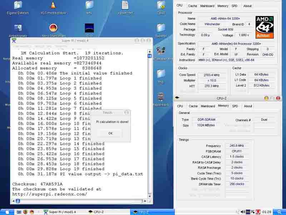
Task: Click the Super PI vertical scrollbar down arrow
Action: point(149,196)
